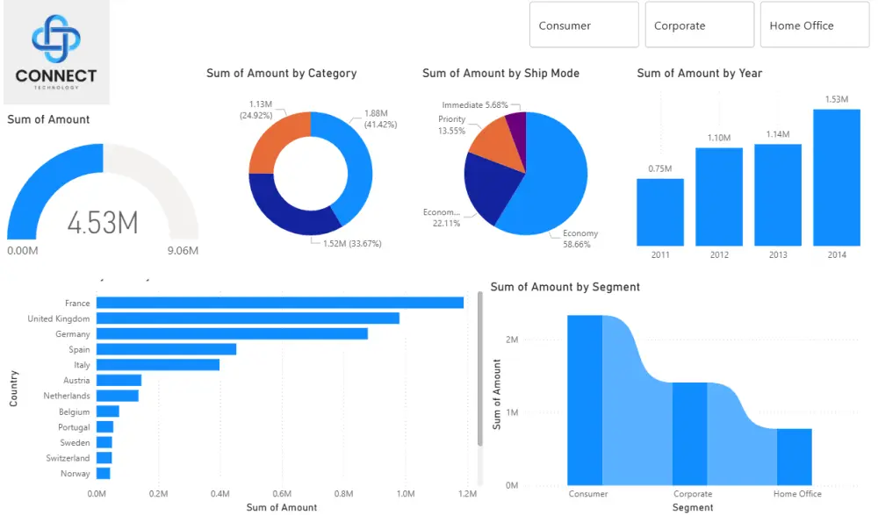Image resolution: width=878 pixels, height=515 pixels.
Task: Select the Portugal bar
Action: tap(104, 426)
